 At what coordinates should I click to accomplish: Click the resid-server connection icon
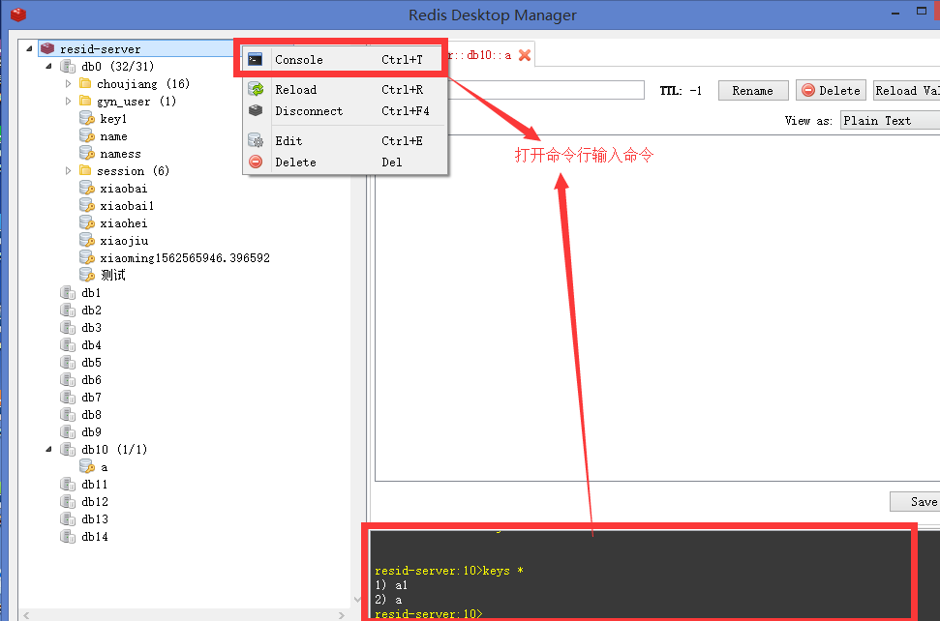(x=48, y=49)
